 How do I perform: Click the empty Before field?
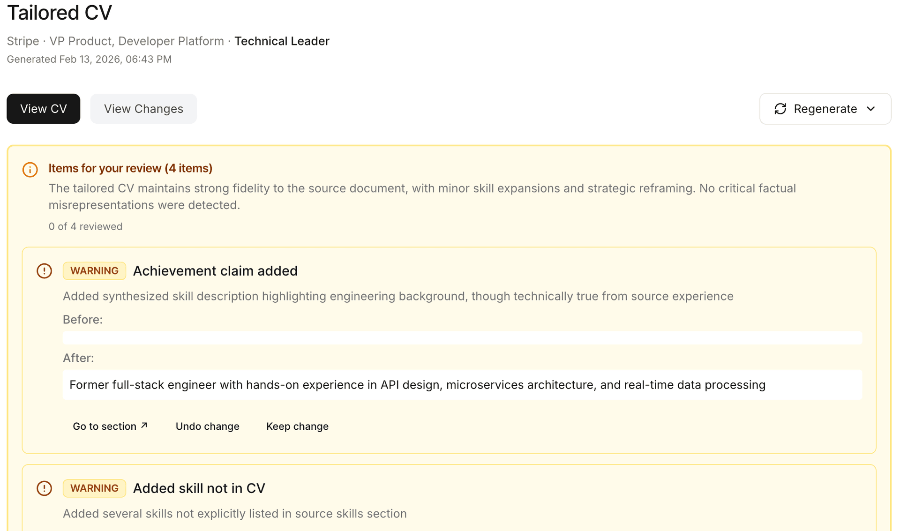coord(463,337)
